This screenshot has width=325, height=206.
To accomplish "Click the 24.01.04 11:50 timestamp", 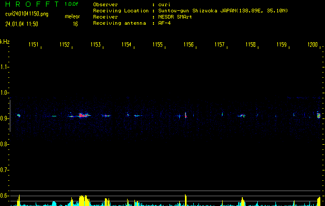I will coord(22,24).
